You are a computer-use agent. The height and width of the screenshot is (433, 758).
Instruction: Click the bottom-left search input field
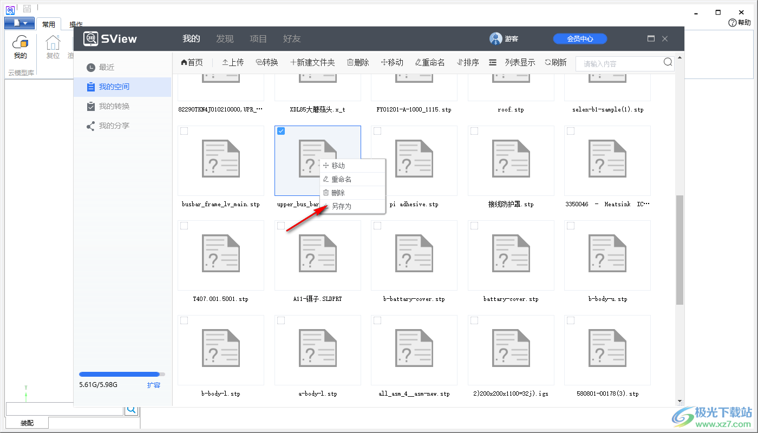click(64, 409)
